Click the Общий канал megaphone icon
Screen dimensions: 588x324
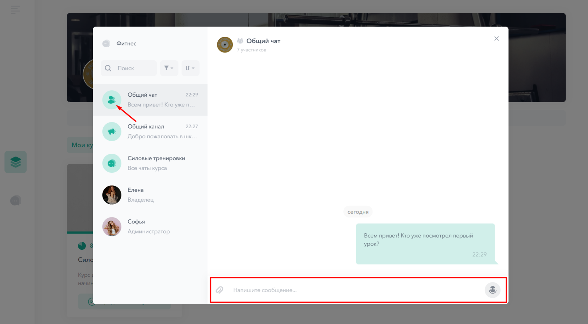pos(112,131)
